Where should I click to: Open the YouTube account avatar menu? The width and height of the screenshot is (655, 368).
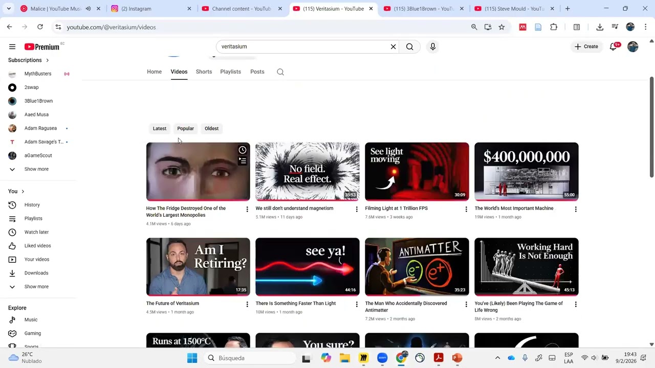click(x=633, y=47)
